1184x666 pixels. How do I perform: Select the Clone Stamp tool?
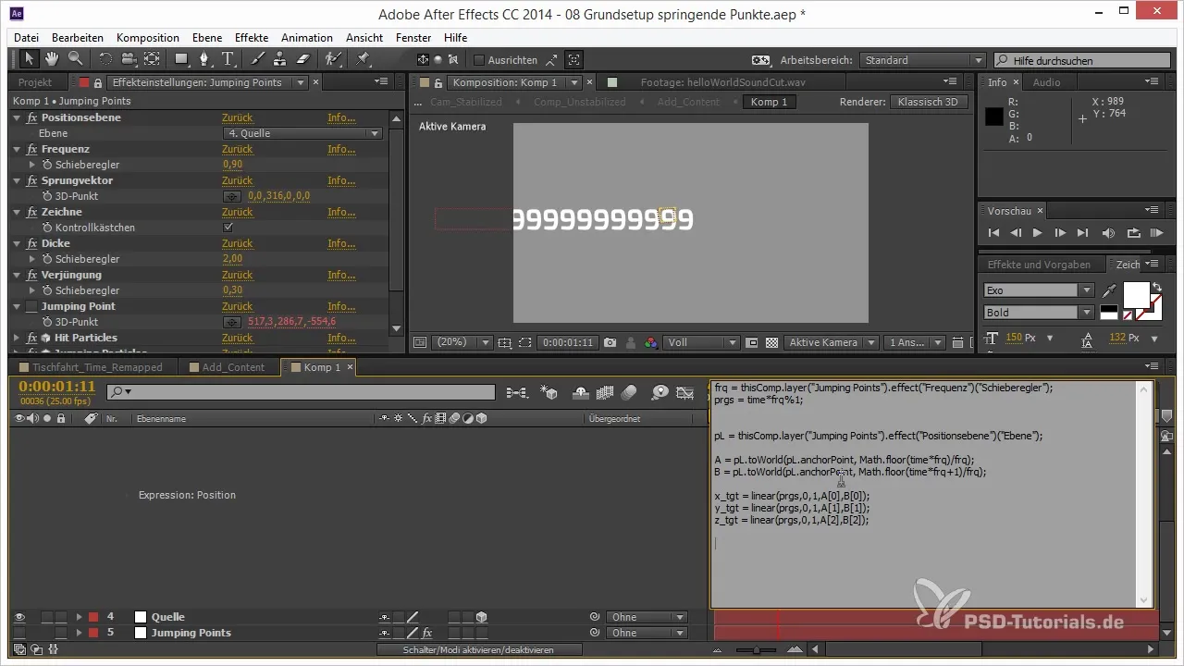point(280,59)
